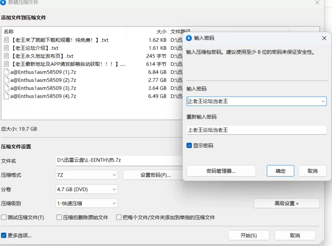Screen dimensions: 332x246
Task: Select the 【老王永久地址发布页】.txt file name
Action: pyautogui.click(x=42, y=56)
